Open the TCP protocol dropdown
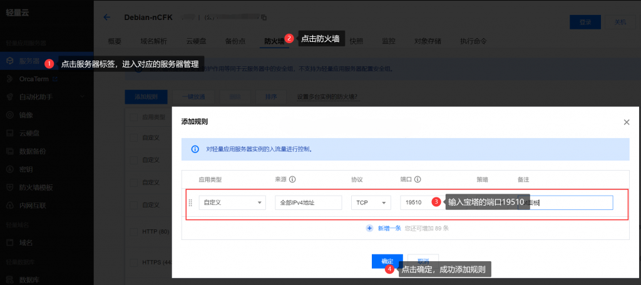The image size is (641, 285). coord(371,202)
